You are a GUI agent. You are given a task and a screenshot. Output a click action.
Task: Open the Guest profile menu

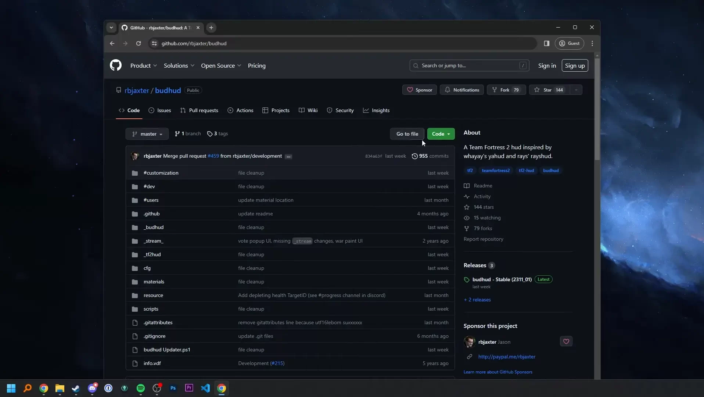pyautogui.click(x=569, y=43)
